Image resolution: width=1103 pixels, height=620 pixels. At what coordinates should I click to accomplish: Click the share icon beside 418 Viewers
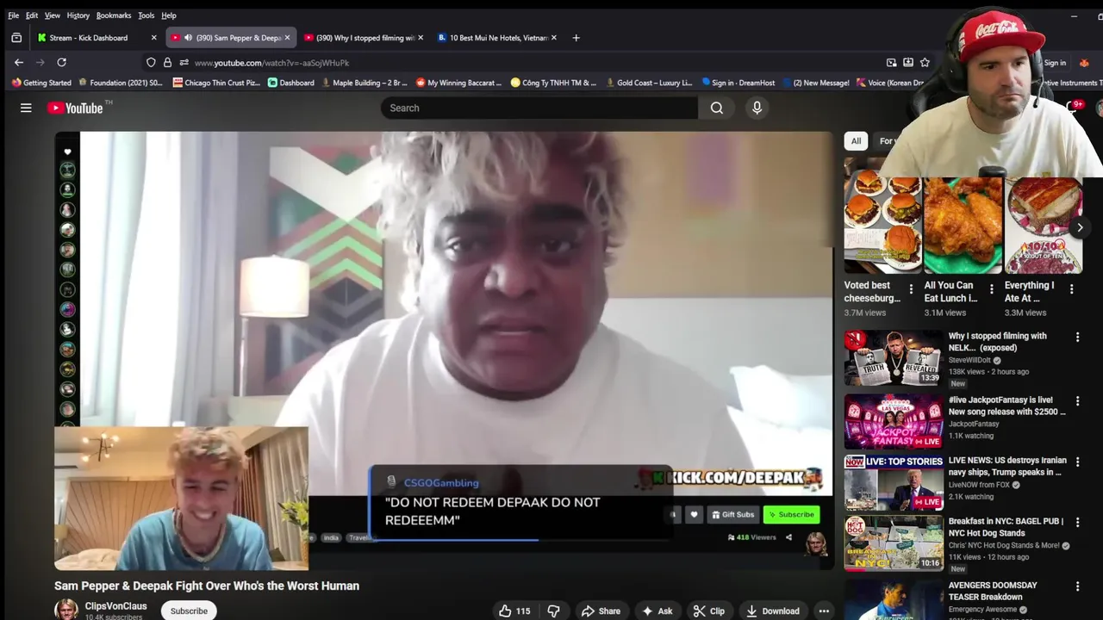click(788, 537)
